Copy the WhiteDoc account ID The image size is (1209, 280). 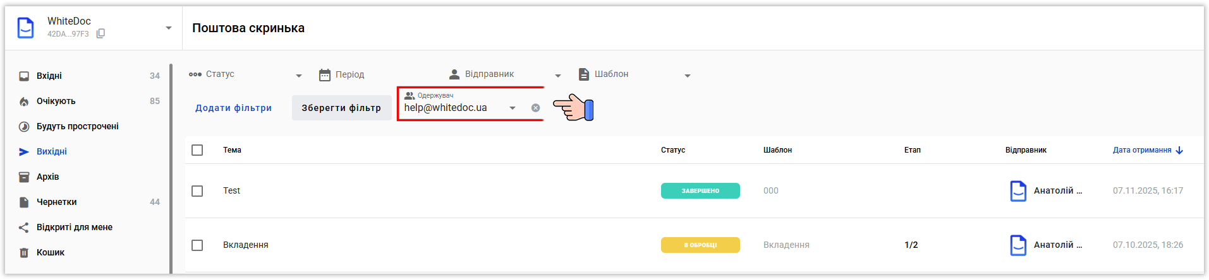click(100, 34)
